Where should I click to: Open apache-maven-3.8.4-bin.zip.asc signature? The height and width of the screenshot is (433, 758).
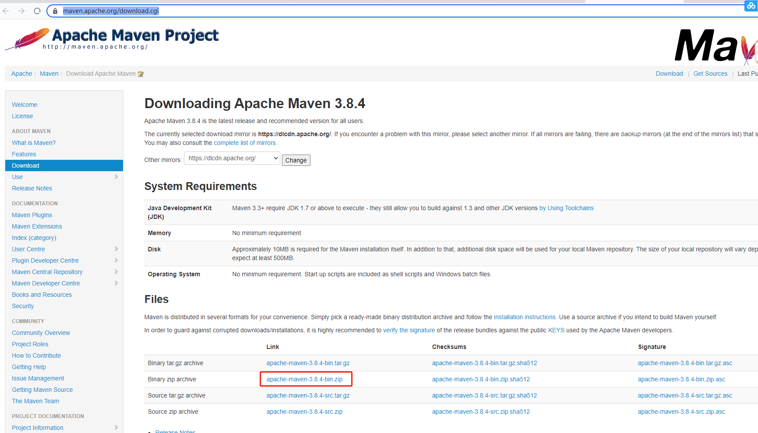tap(681, 379)
